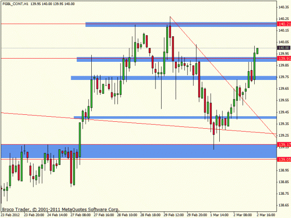Select the red 139.17 price label
The height and width of the screenshot is (218, 291).
tap(284, 145)
